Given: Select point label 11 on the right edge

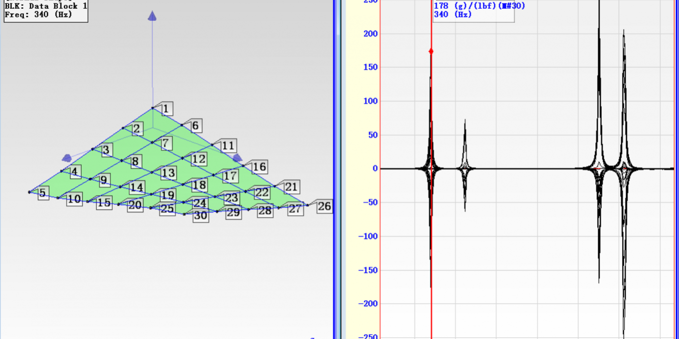Looking at the screenshot, I should (227, 146).
